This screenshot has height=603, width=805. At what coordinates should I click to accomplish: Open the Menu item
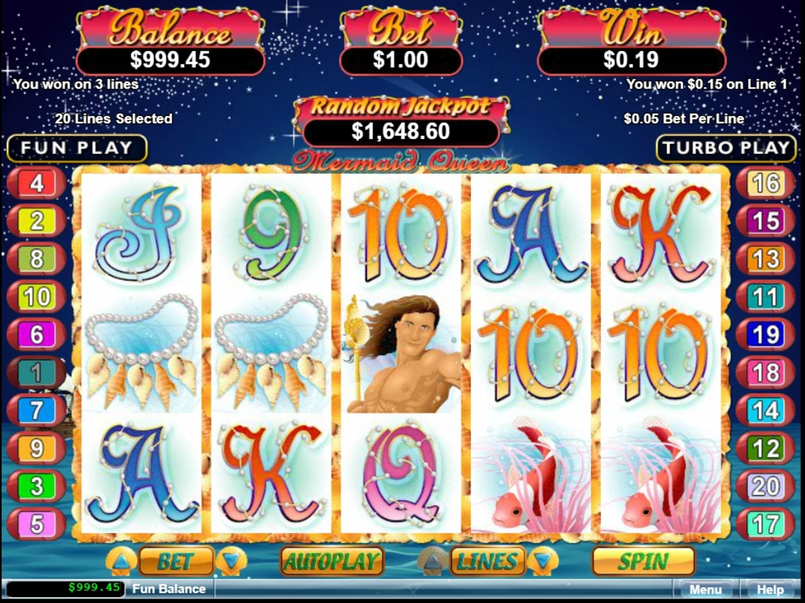point(705,590)
